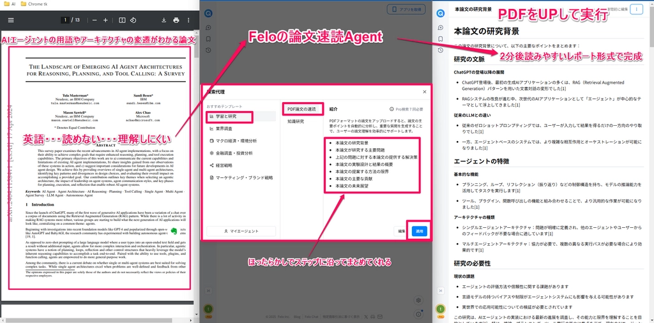Viewport: 654px width, 323px height.
Task: Open the Discord footer icon
Action: (x=373, y=317)
